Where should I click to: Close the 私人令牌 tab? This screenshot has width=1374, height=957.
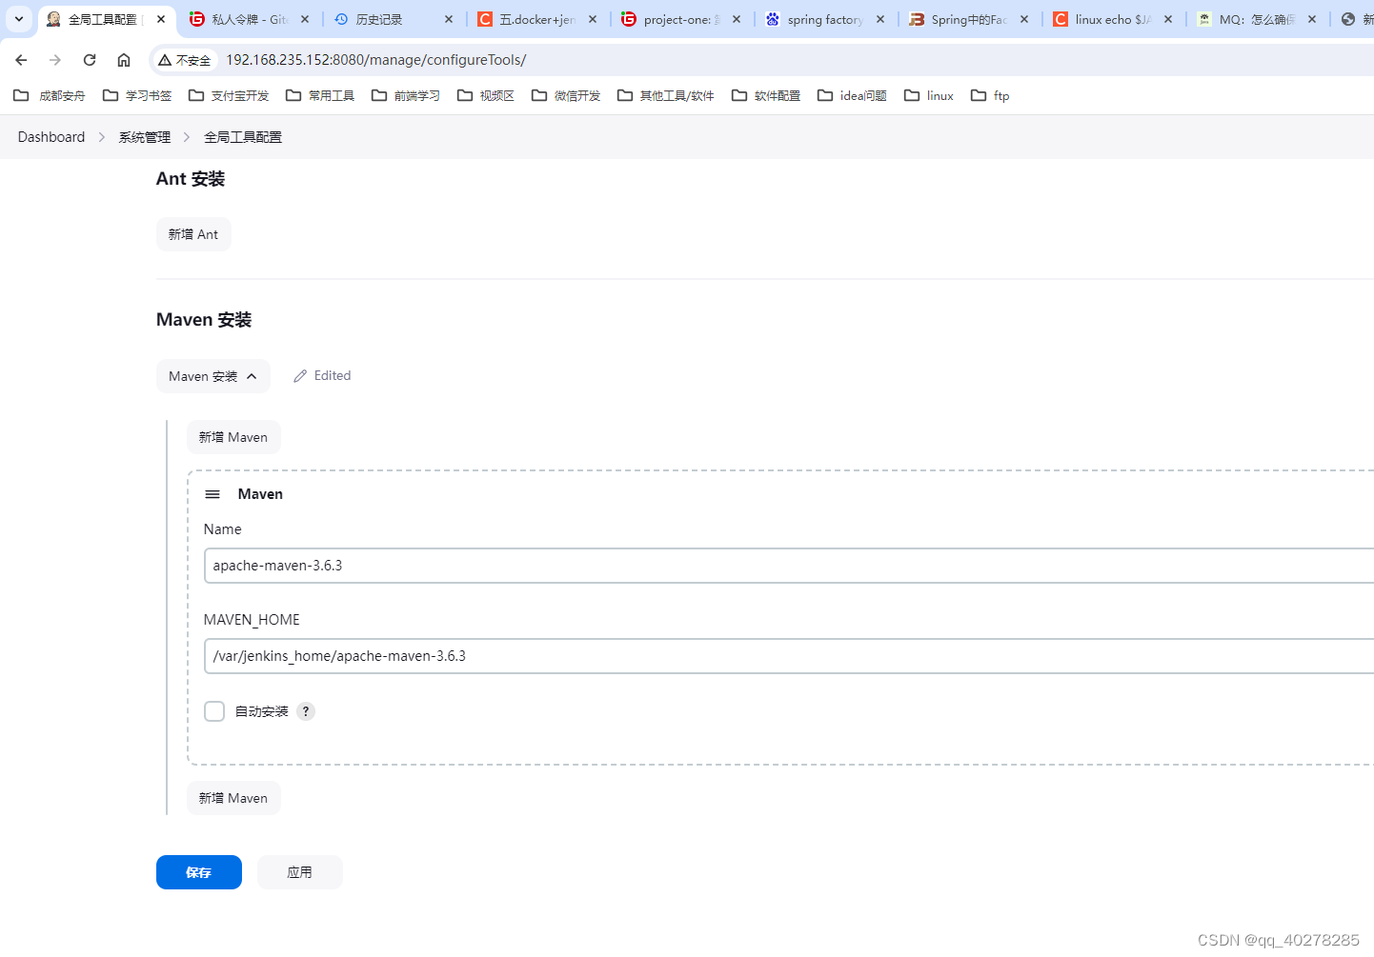coord(305,19)
